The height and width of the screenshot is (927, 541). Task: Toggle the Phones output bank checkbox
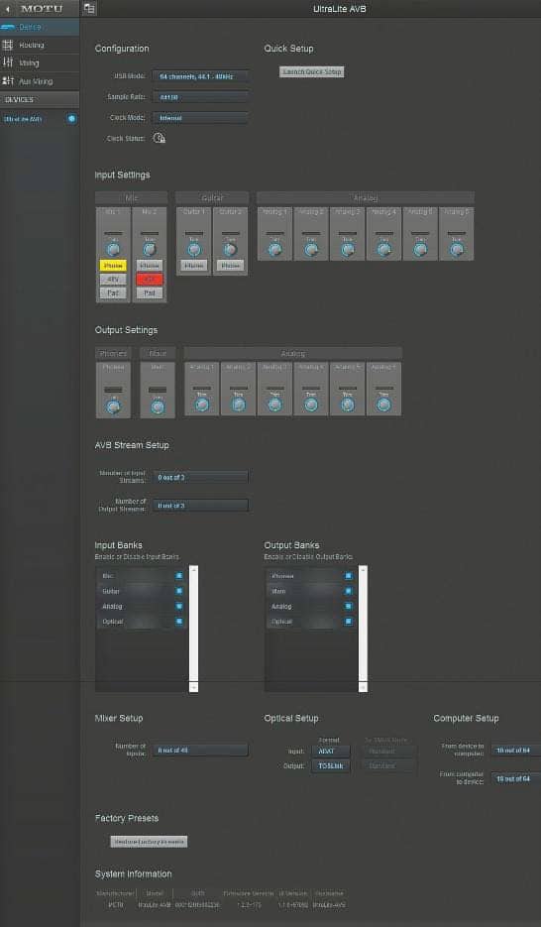pyautogui.click(x=349, y=575)
